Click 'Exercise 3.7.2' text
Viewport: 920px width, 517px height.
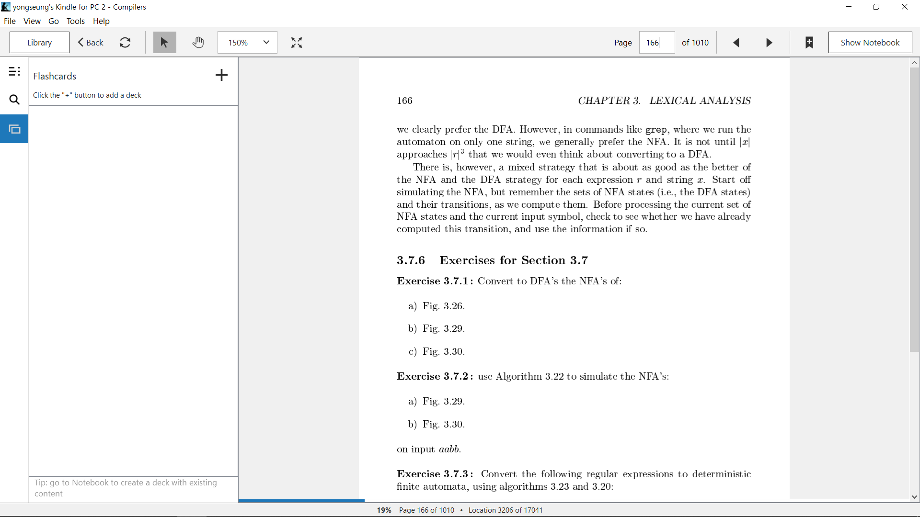tap(435, 376)
